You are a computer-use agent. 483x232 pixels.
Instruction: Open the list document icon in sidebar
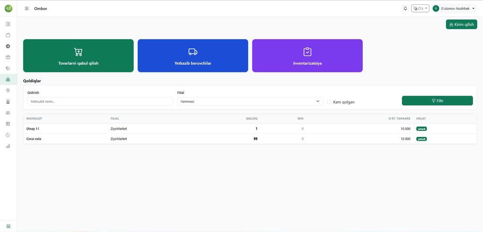tap(8, 124)
